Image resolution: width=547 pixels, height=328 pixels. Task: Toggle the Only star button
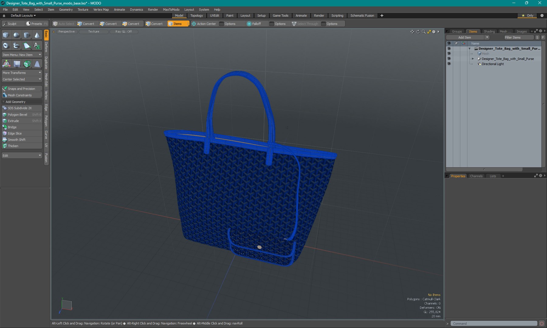(x=528, y=15)
